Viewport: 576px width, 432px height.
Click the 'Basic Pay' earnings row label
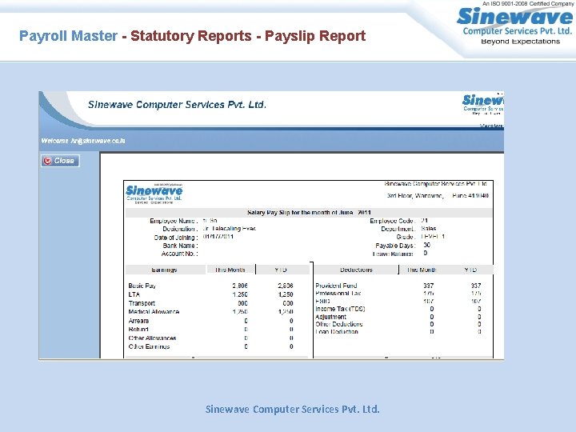click(x=142, y=286)
